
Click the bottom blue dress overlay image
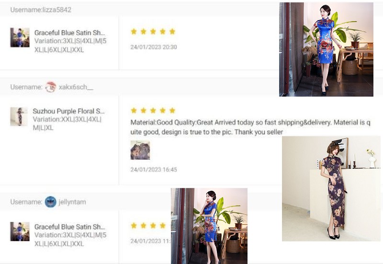click(x=209, y=226)
